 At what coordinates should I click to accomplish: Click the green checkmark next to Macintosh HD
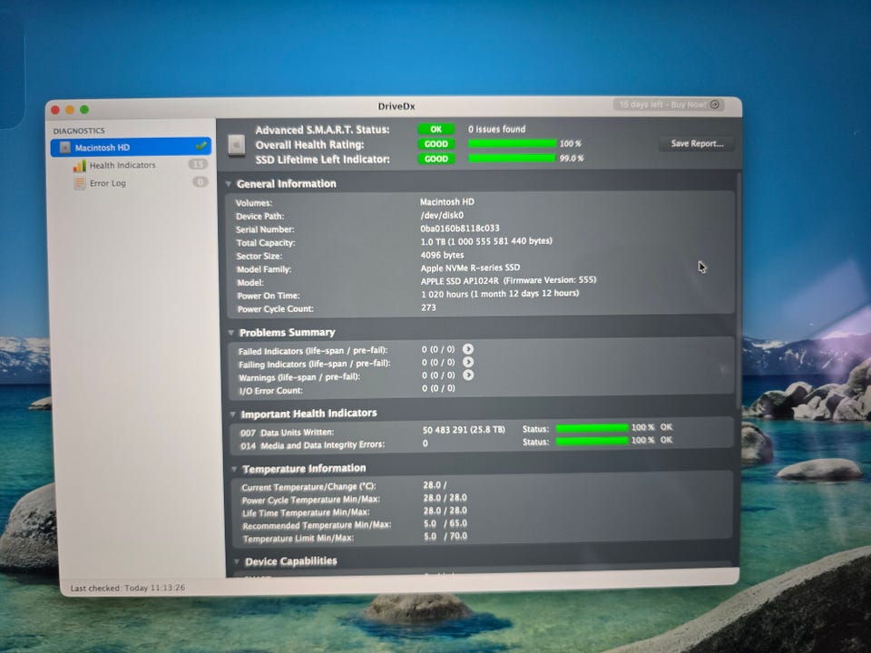tap(201, 146)
